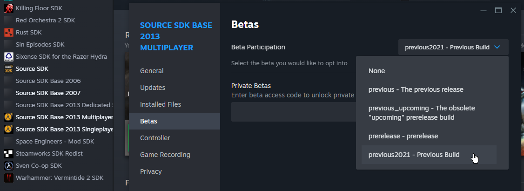The width and height of the screenshot is (524, 191).
Task: Click the Steamworks SDK Redist icon
Action: point(9,154)
